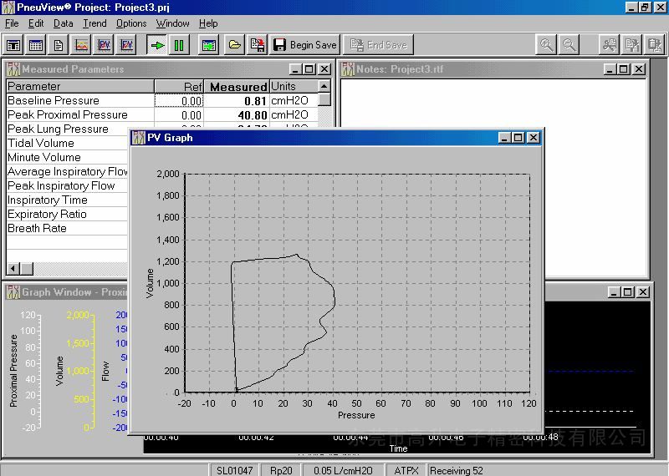The image size is (669, 476).
Task: Open the notes document page toolbar icon
Action: pos(59,45)
